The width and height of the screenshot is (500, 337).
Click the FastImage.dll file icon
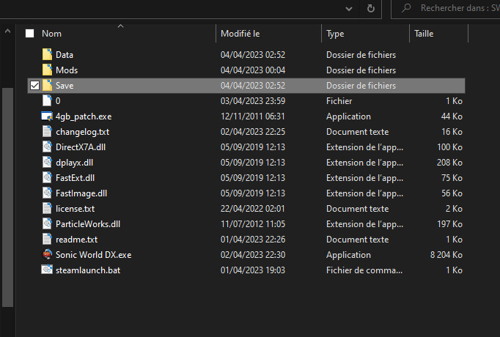click(47, 193)
